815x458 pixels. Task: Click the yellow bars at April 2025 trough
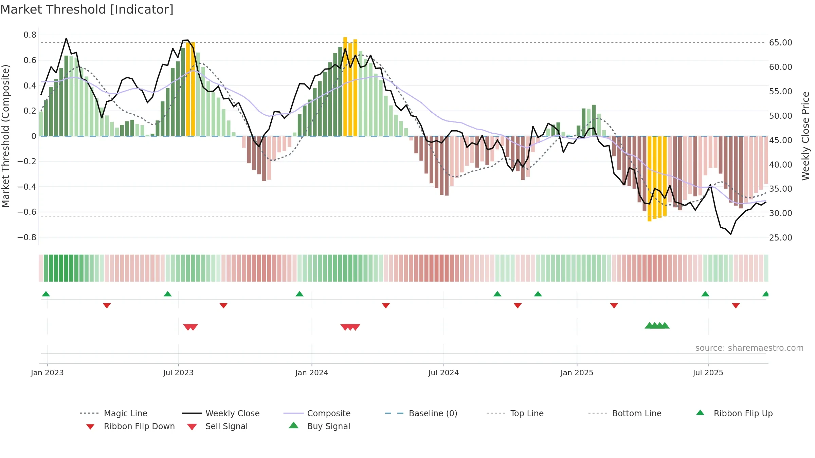[657, 178]
